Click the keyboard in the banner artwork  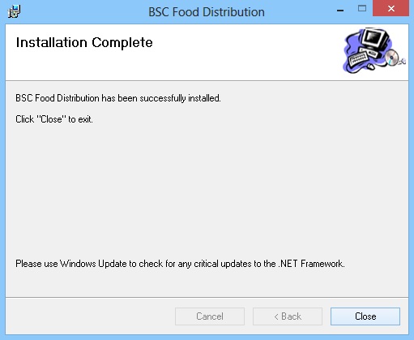click(x=359, y=58)
